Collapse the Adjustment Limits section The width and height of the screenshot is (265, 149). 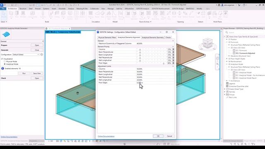173,66
